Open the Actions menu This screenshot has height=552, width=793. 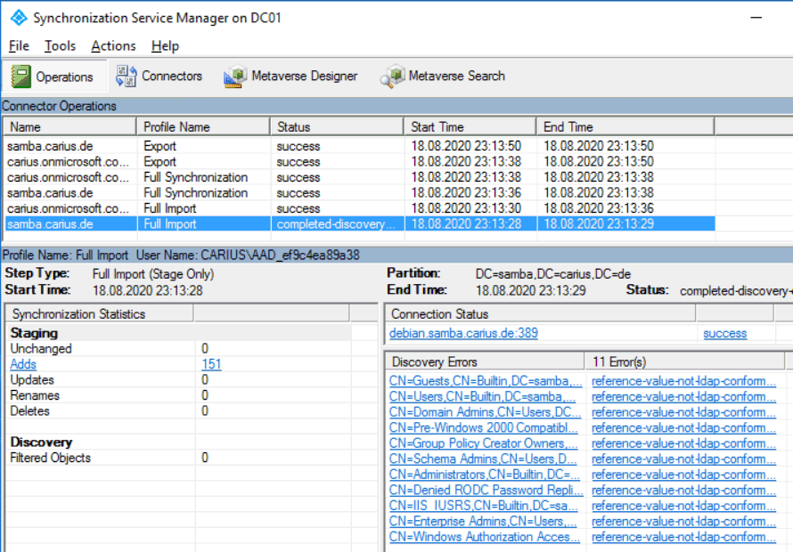(x=114, y=46)
